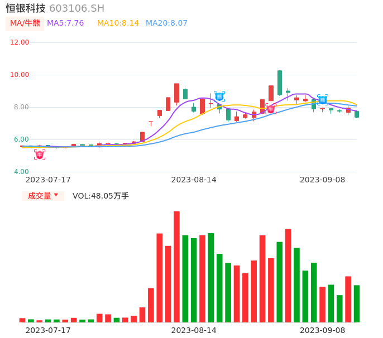The height and width of the screenshot is (338, 383).
Task: Click the bear marker icon after 2023-08-14
Action: [219, 96]
